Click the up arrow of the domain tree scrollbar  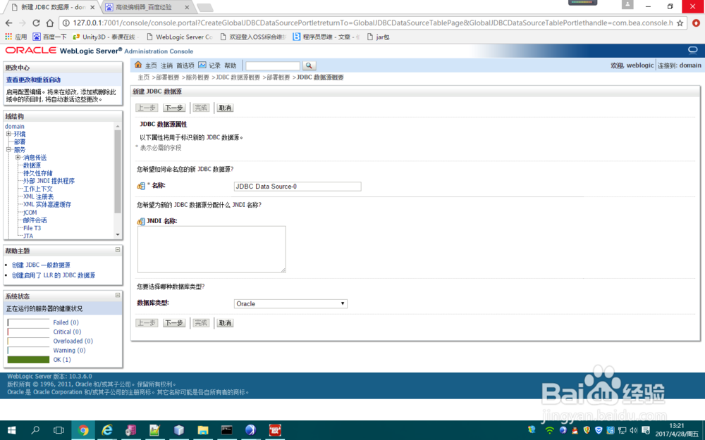point(118,126)
